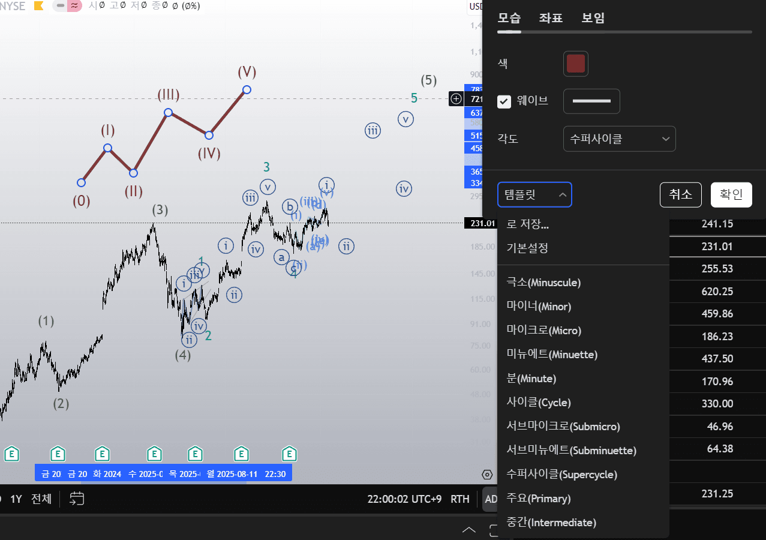Expand bottom panel with the up chevron
766x540 pixels.
click(469, 530)
